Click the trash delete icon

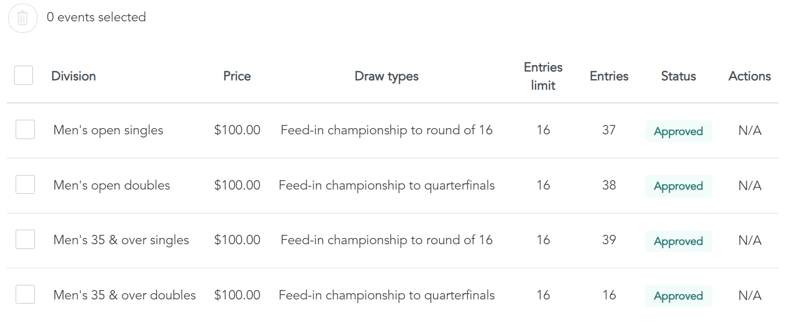[23, 18]
